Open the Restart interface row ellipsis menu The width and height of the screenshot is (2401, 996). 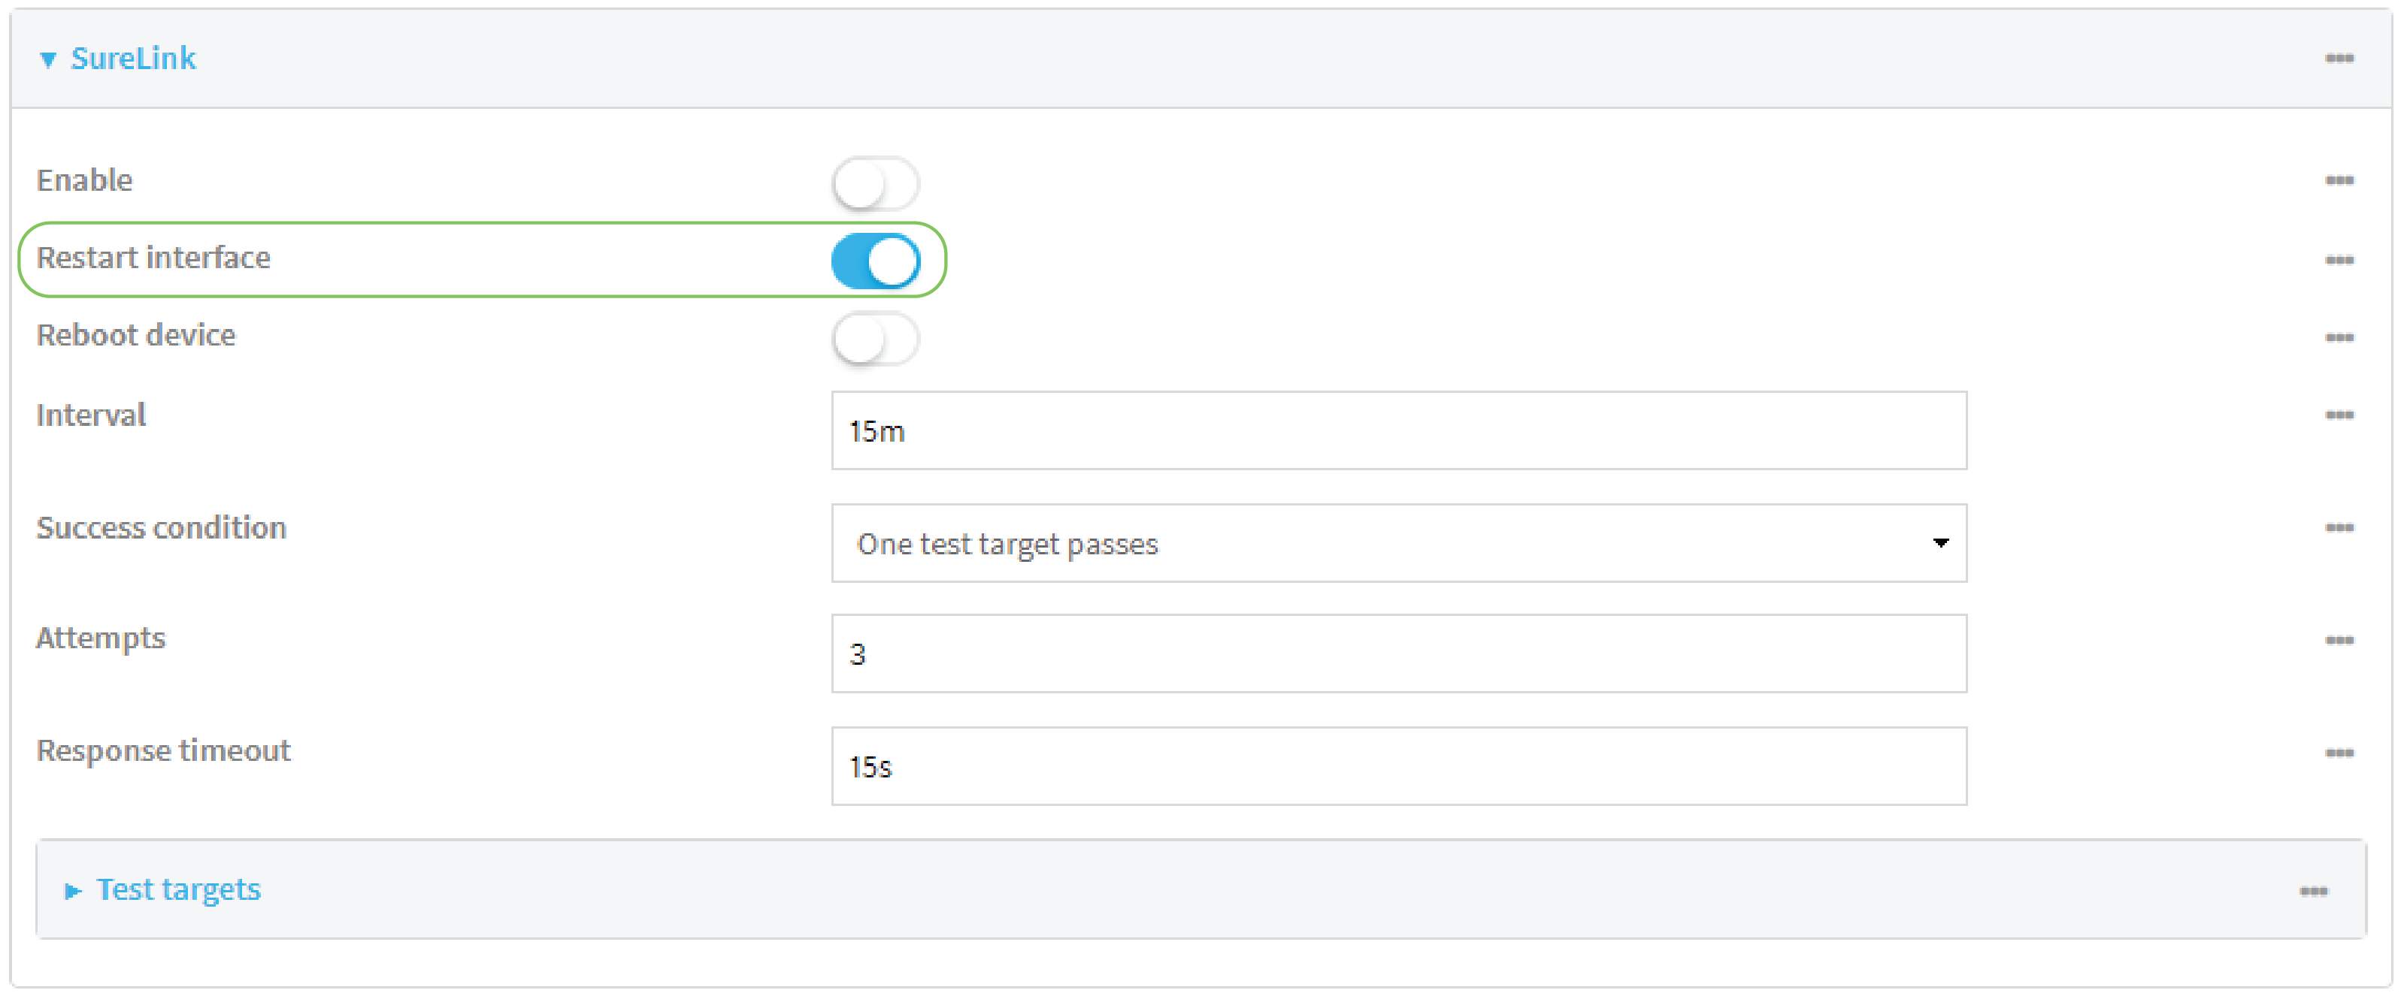click(2339, 260)
